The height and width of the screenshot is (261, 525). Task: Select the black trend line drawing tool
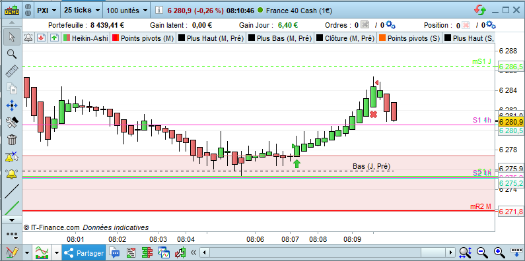pyautogui.click(x=12, y=191)
